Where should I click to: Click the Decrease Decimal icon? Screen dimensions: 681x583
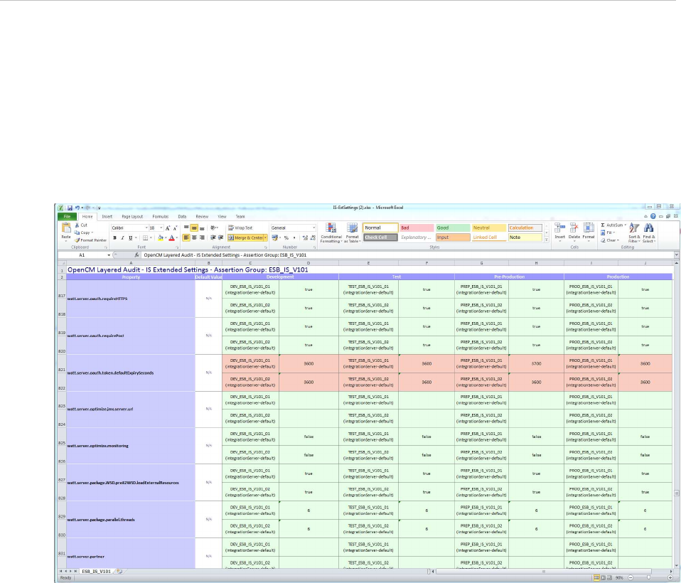coord(313,237)
